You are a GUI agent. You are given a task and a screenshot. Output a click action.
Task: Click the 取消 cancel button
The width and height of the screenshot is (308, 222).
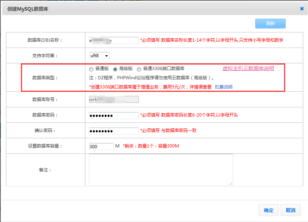point(291,210)
